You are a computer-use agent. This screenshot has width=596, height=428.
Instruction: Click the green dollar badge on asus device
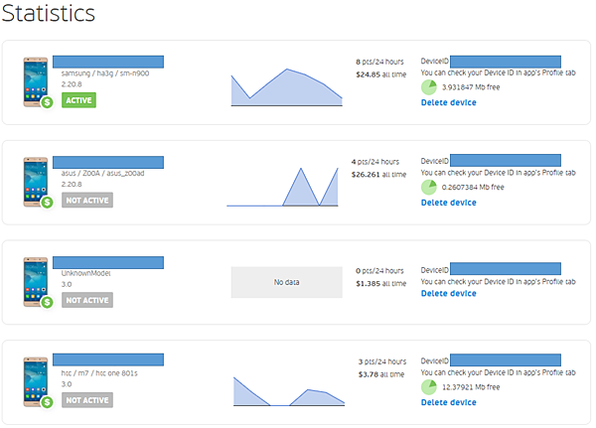tap(47, 203)
